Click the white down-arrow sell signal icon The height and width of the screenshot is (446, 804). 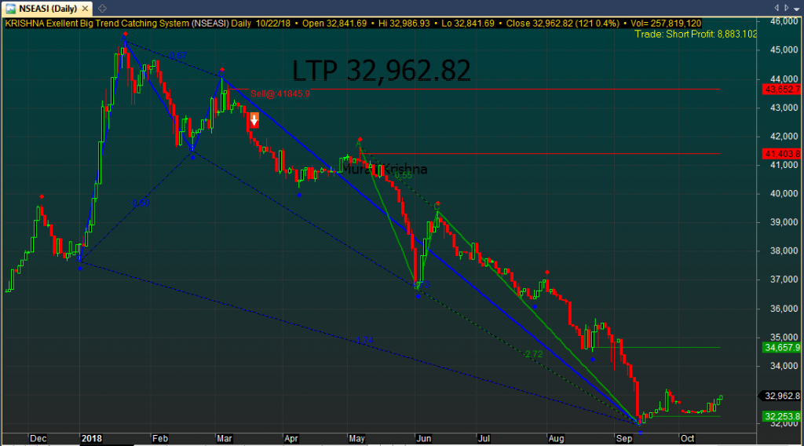click(254, 120)
